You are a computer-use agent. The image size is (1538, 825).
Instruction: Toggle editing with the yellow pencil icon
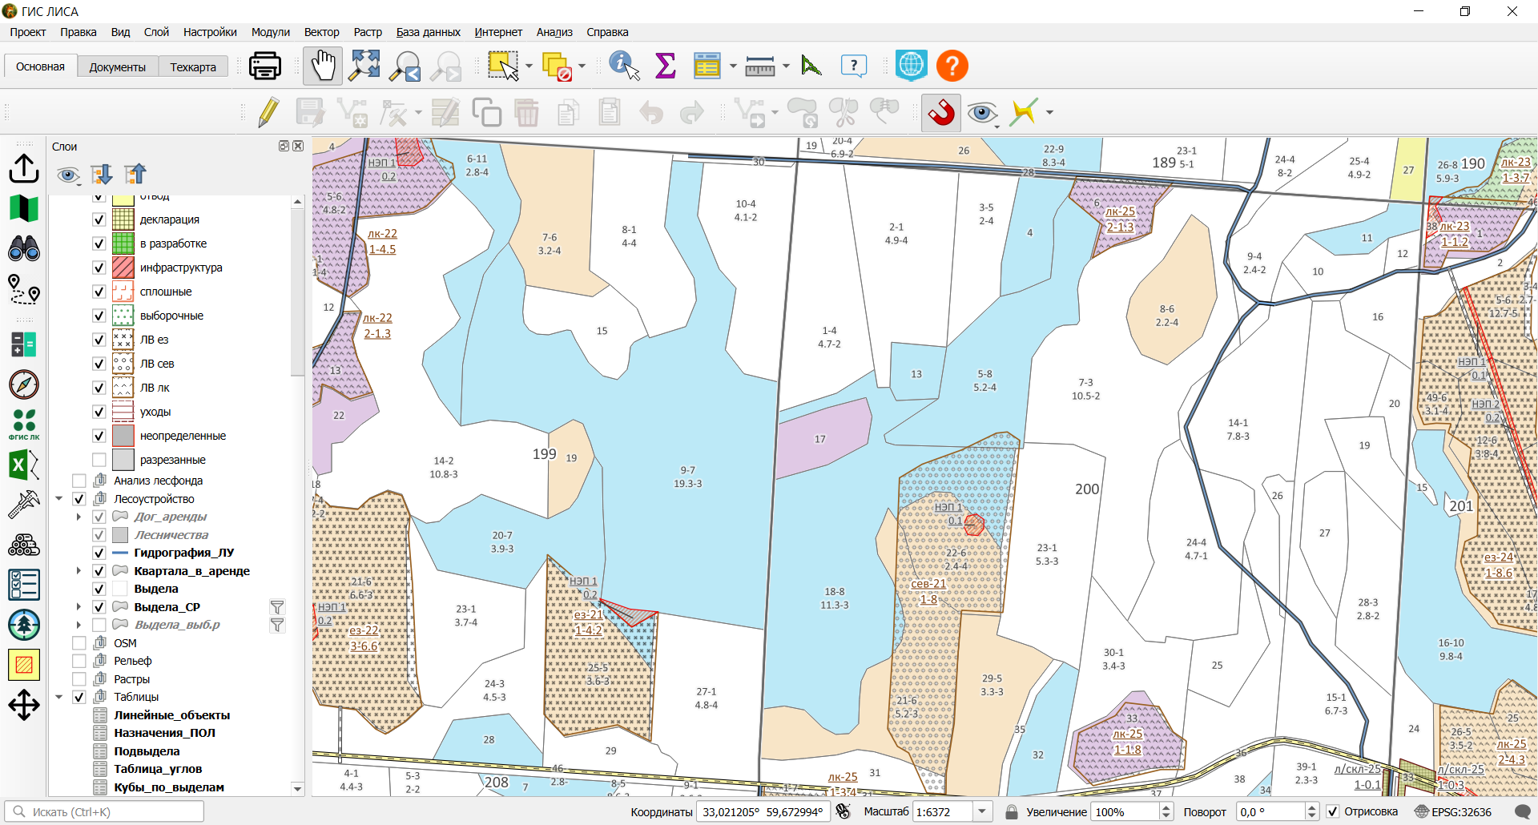point(269,112)
